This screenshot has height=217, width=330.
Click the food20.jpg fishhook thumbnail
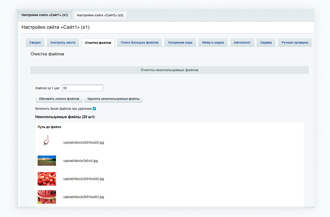[46, 142]
